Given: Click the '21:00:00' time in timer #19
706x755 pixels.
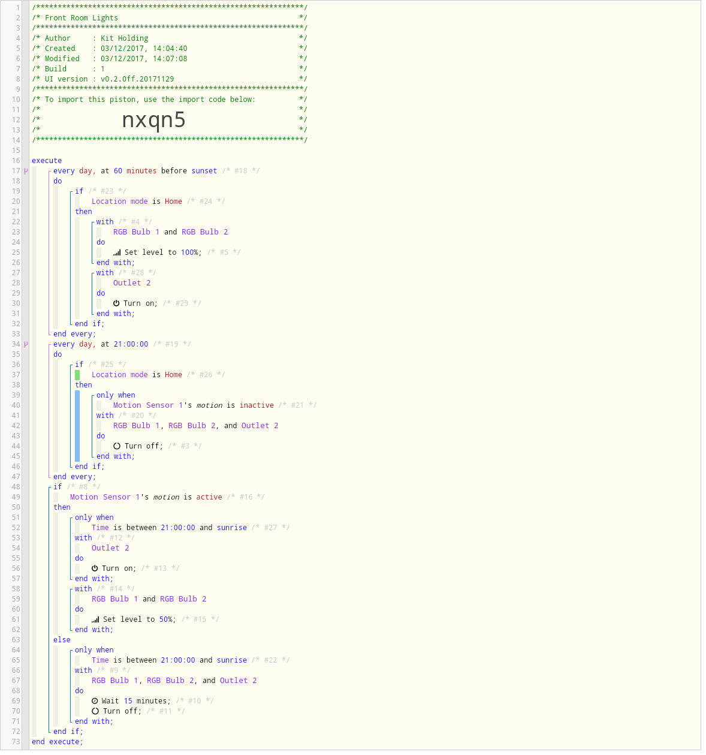Looking at the screenshot, I should tap(131, 344).
